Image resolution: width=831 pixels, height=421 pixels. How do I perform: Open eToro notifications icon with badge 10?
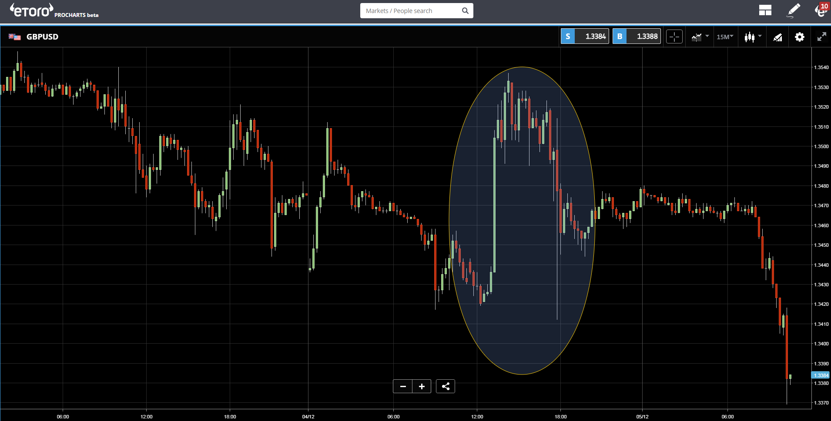[x=822, y=10]
